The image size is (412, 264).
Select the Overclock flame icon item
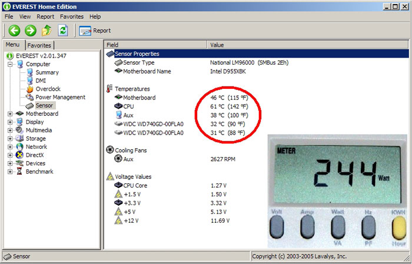pyautogui.click(x=30, y=89)
